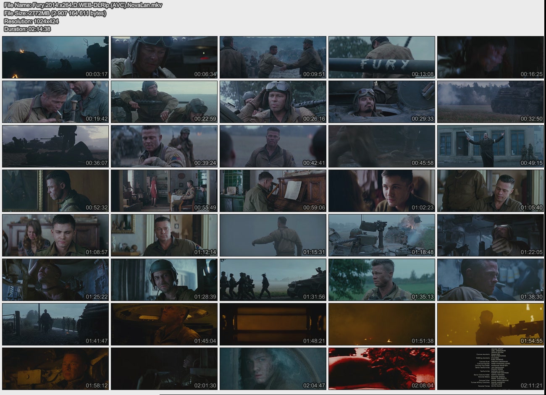
Task: Click the Duration 02:14:38 text
Action: tap(27, 29)
